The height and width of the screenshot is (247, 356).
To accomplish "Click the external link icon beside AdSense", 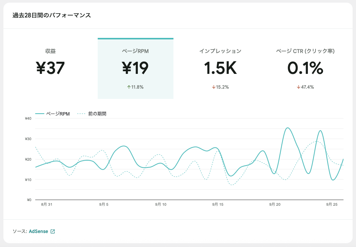I will (53, 231).
